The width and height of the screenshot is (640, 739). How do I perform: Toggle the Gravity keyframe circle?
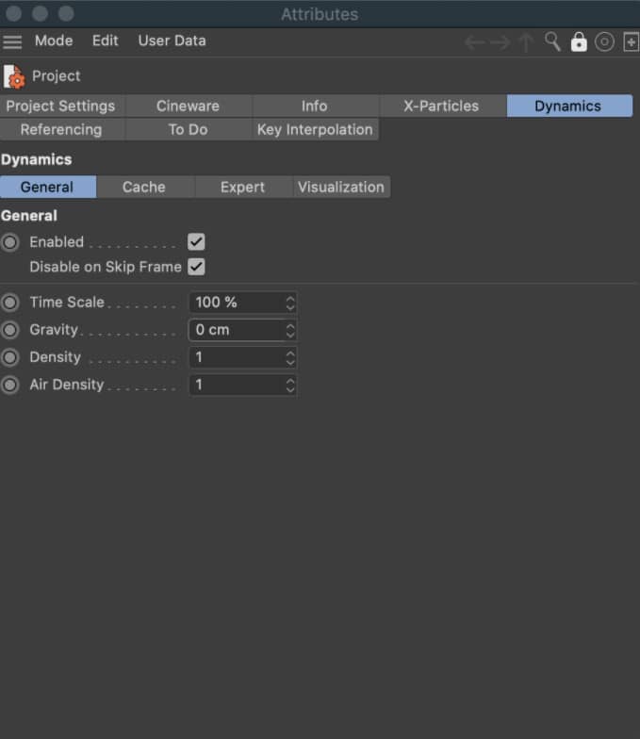(9, 330)
